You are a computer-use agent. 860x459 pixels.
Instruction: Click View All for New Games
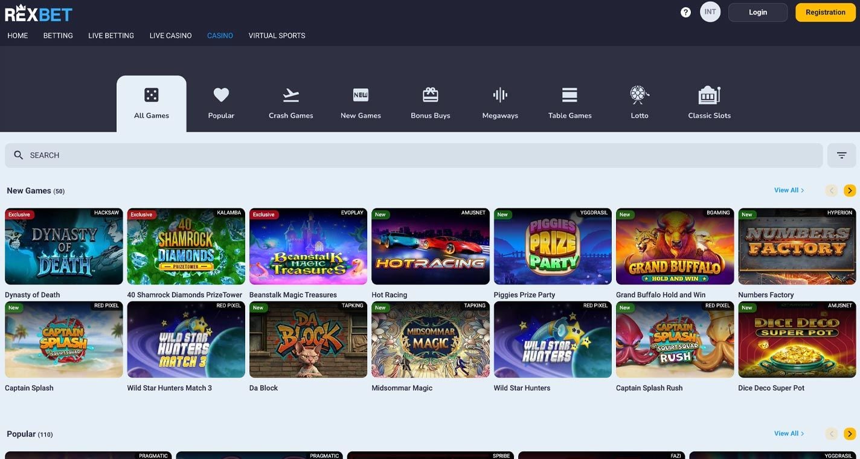coord(789,190)
